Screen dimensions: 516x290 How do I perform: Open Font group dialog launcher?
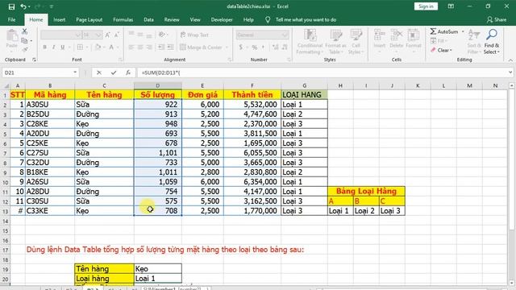tap(120, 60)
